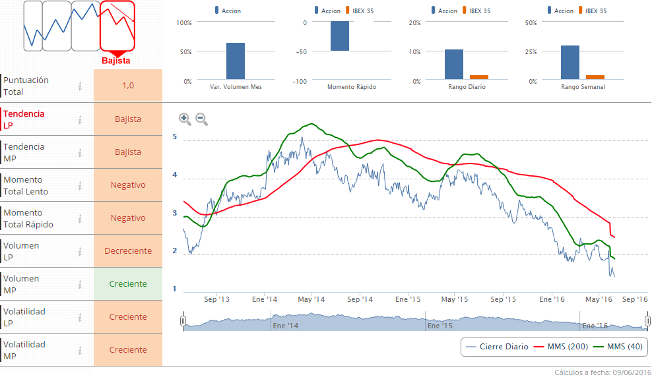Toggle Cierre Diario series in legend
The width and height of the screenshot is (652, 383).
pos(496,347)
